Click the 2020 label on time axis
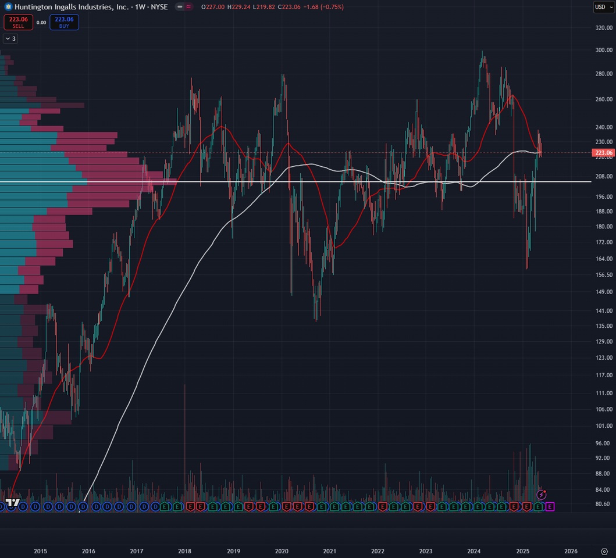 click(282, 552)
